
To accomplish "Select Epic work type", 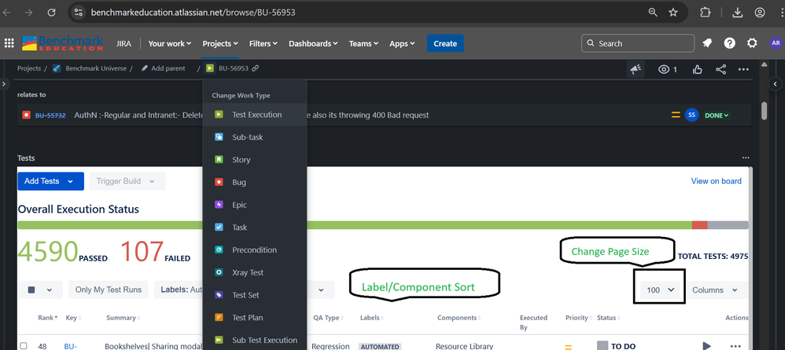I will pos(255,205).
